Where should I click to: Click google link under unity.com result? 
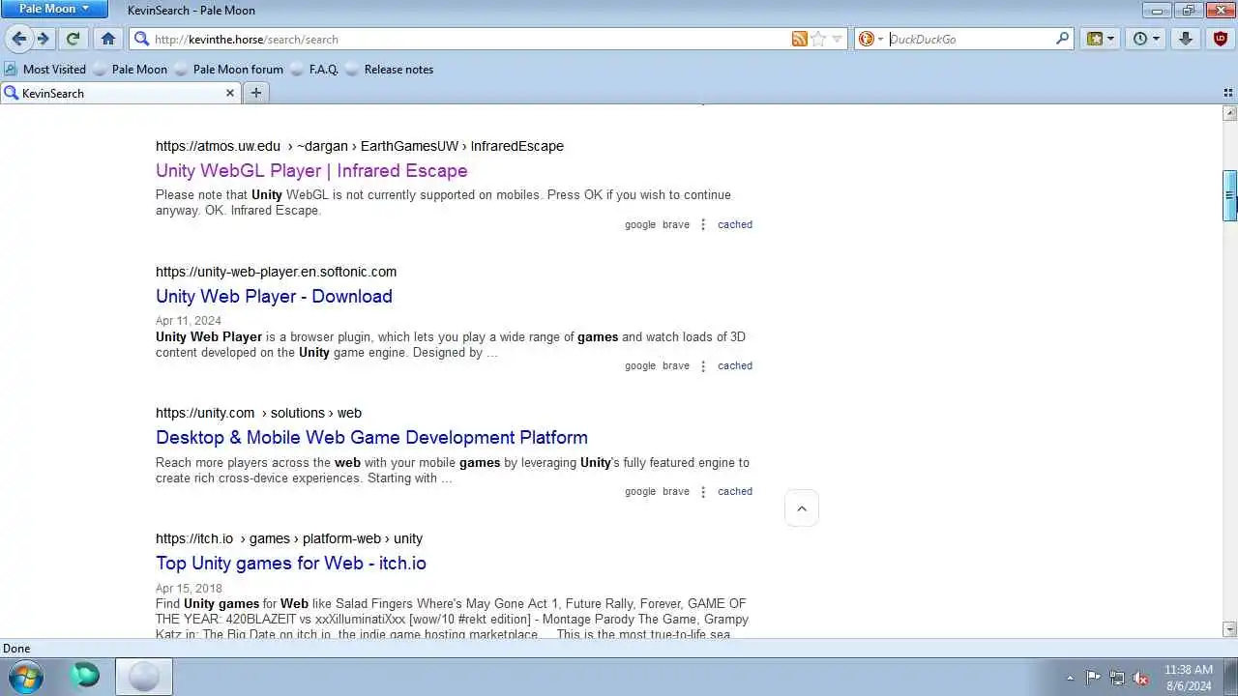coord(640,491)
